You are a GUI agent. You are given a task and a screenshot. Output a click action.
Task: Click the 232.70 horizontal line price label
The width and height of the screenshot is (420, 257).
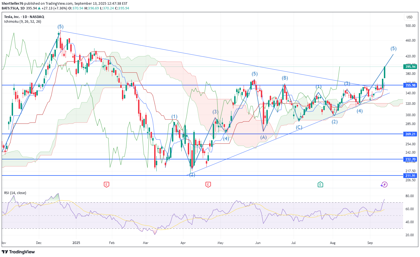410,159
